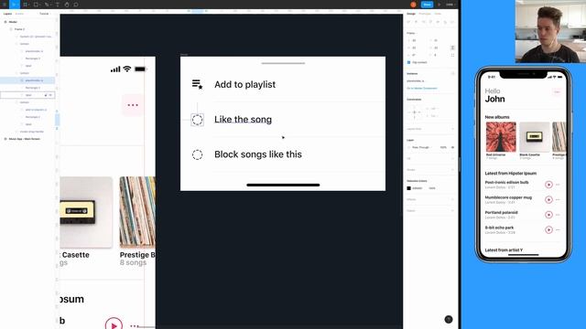Switch to the Code tab
This screenshot has width=586, height=329.
[438, 14]
